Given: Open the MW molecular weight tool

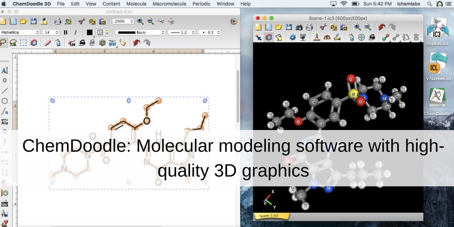Looking at the screenshot, I should click(112, 43).
